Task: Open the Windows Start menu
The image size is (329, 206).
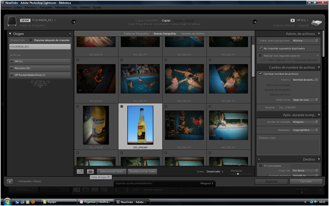Action: (x=7, y=202)
